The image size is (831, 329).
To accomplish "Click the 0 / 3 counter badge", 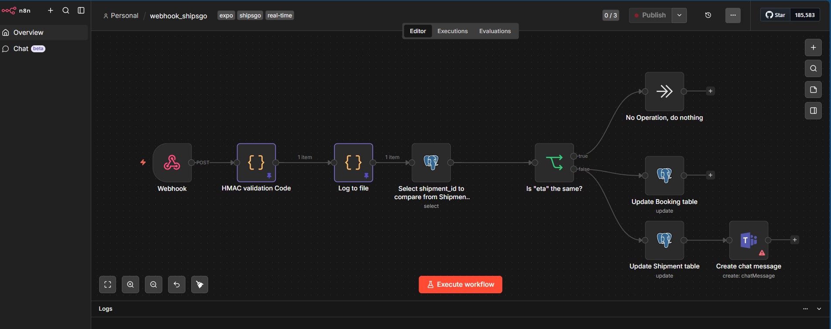I will pos(611,15).
